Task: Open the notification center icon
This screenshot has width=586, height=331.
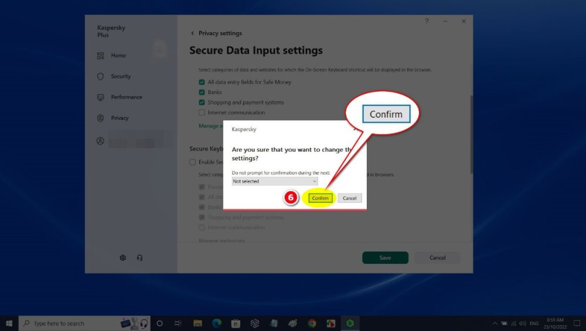Action: (577, 323)
